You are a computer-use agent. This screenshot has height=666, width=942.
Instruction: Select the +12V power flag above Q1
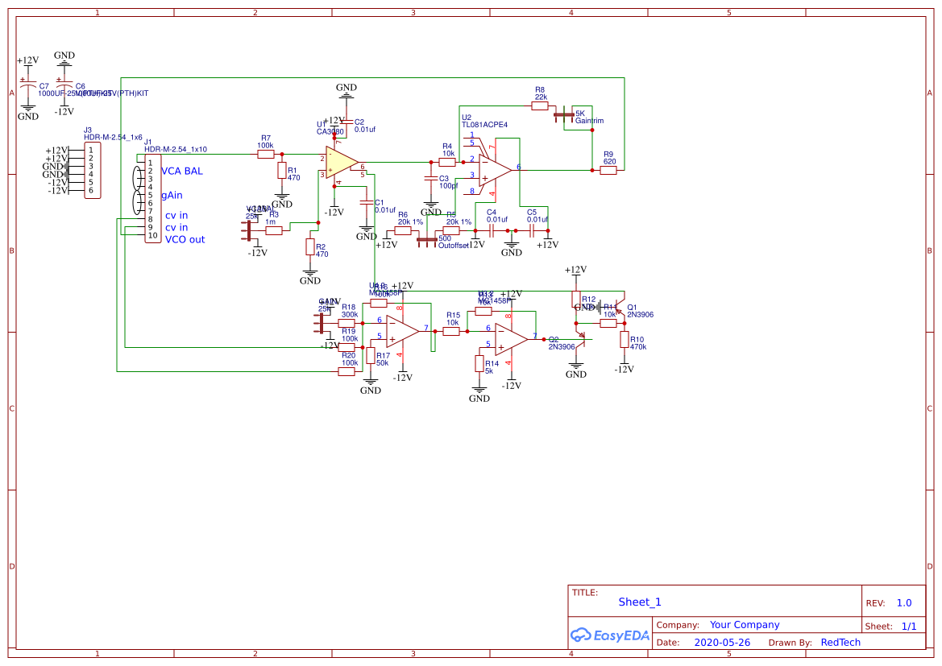click(x=577, y=269)
